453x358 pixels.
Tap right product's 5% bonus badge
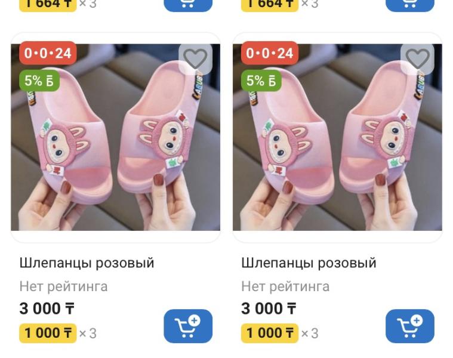261,81
